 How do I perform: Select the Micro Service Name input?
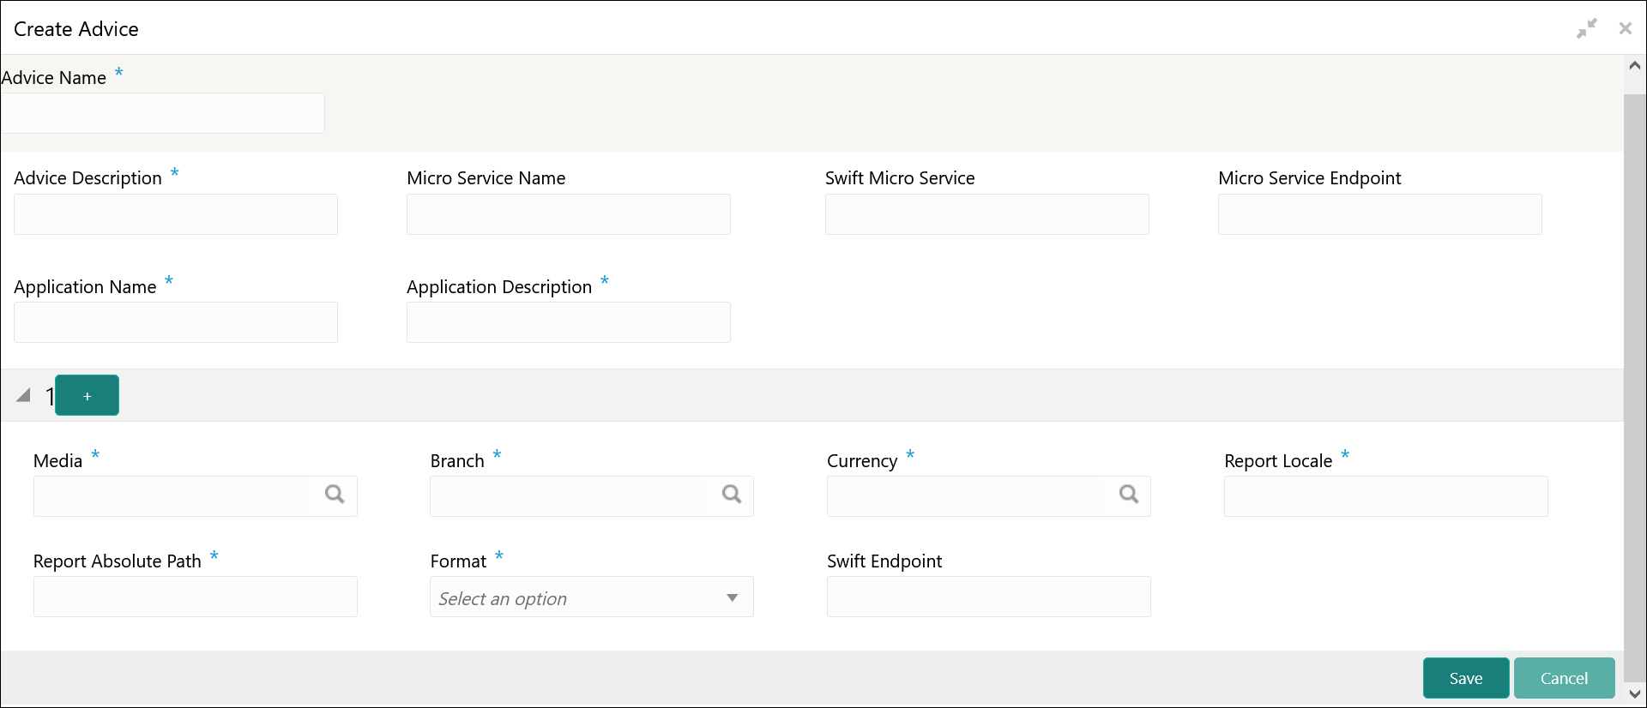[x=569, y=214]
